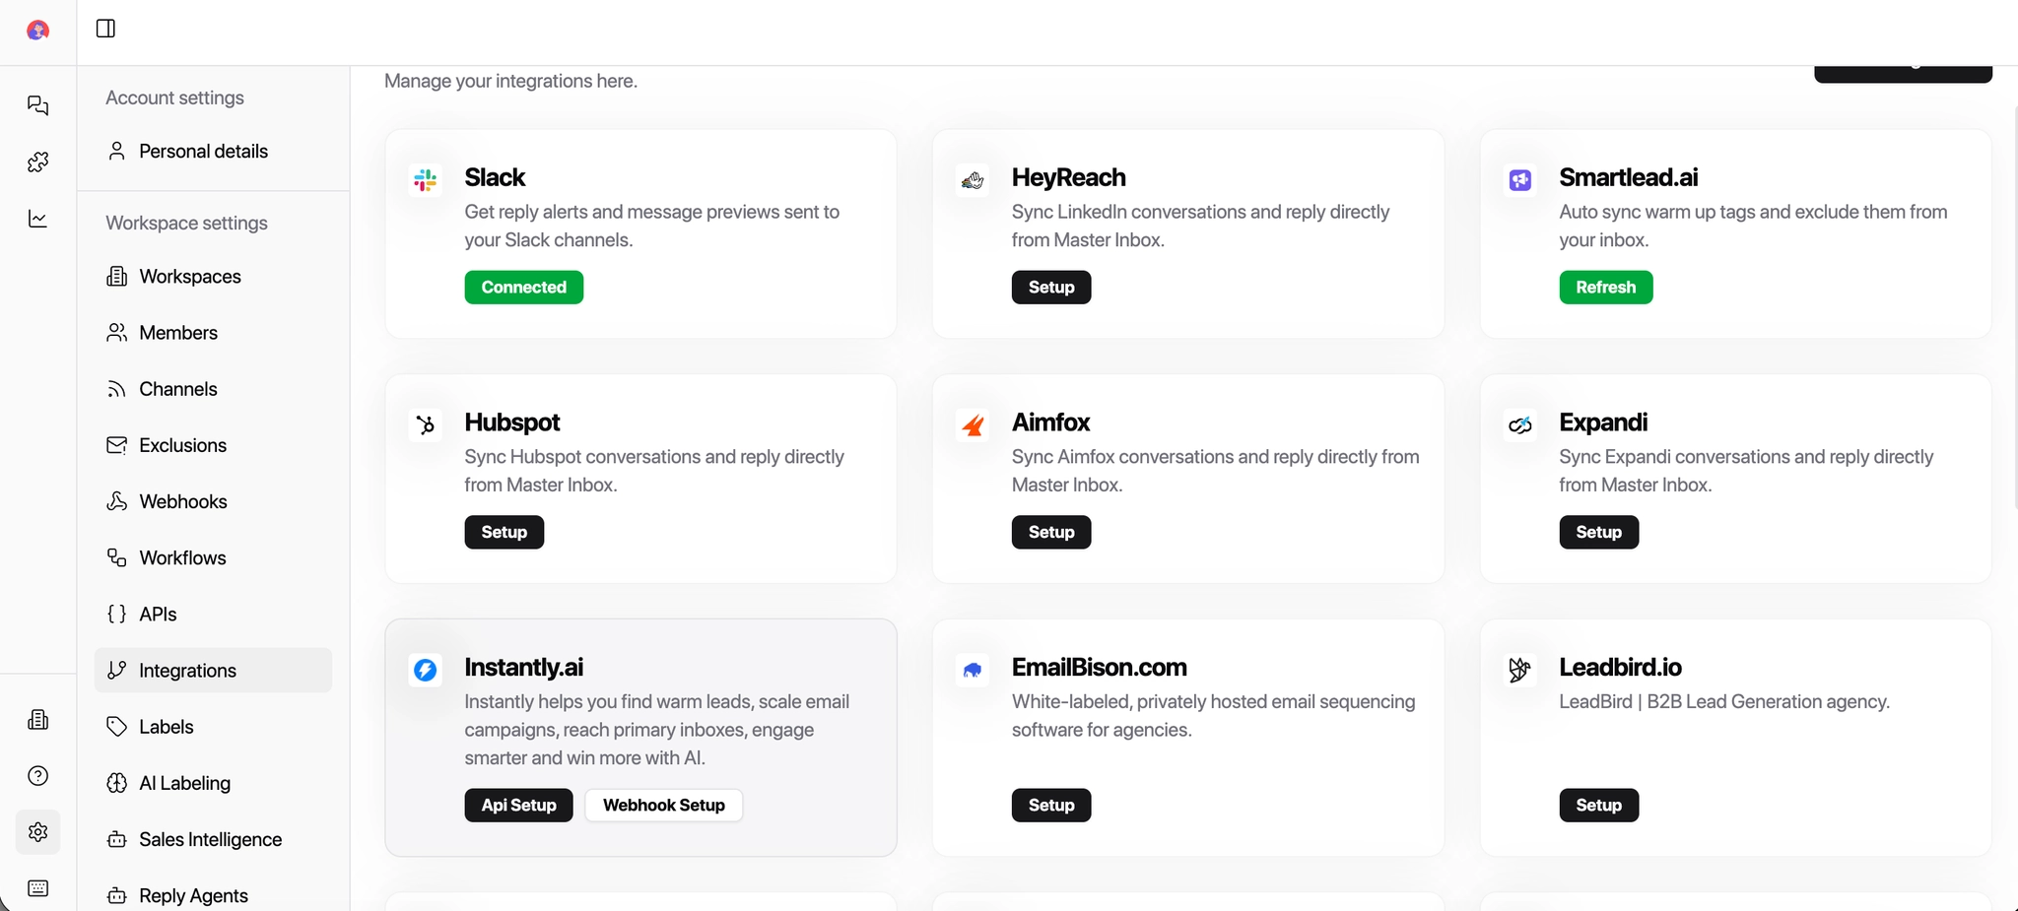Select the office-building icon in the sidebar
Image resolution: width=2018 pixels, height=911 pixels.
[x=37, y=719]
